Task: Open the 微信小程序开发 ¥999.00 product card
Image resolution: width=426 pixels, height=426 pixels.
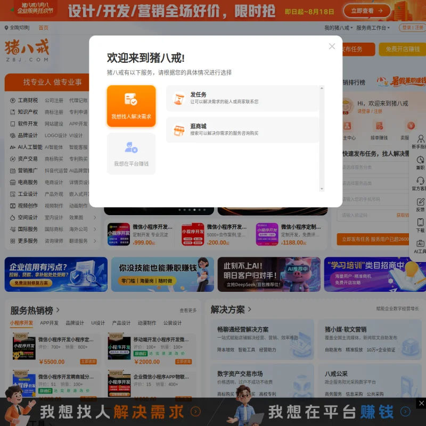Action: point(141,234)
